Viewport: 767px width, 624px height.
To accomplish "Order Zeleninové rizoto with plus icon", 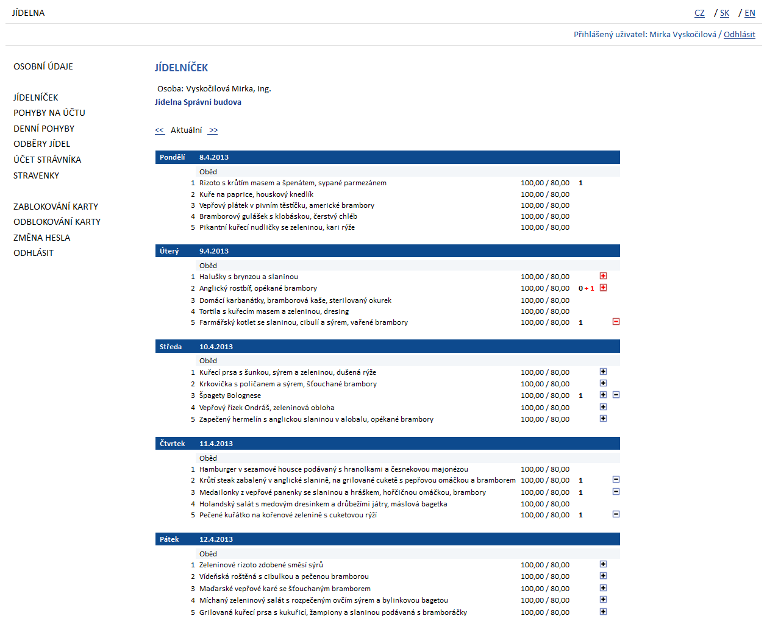I will (603, 564).
